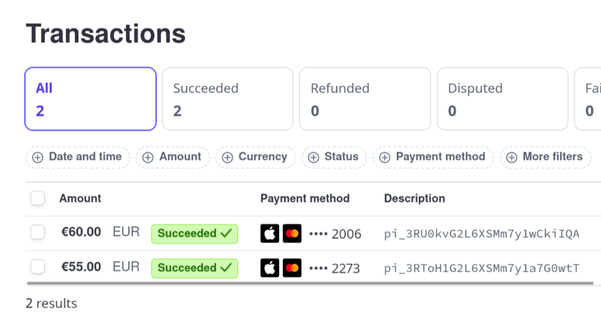Screen dimensions: 601x321
Task: Check the box for the €55.00 transaction
Action: (38, 267)
